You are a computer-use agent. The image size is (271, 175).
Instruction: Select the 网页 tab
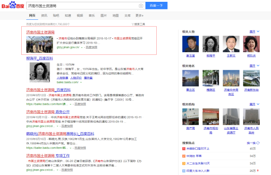(x=32, y=15)
